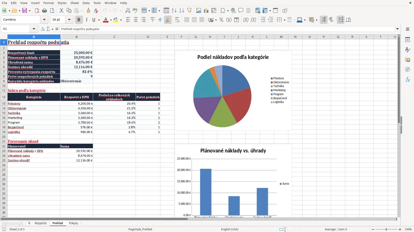Insert a comment
Viewport: 414px width, 232px height.
[x=241, y=11]
